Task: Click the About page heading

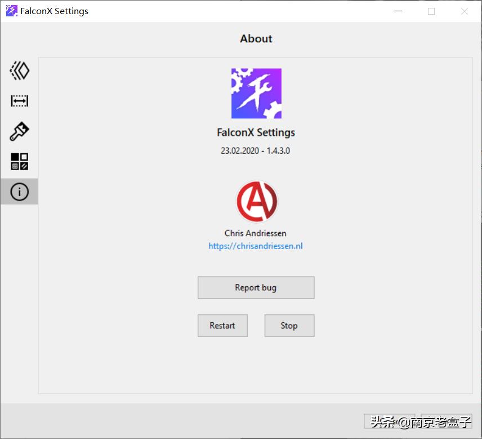Action: (256, 39)
